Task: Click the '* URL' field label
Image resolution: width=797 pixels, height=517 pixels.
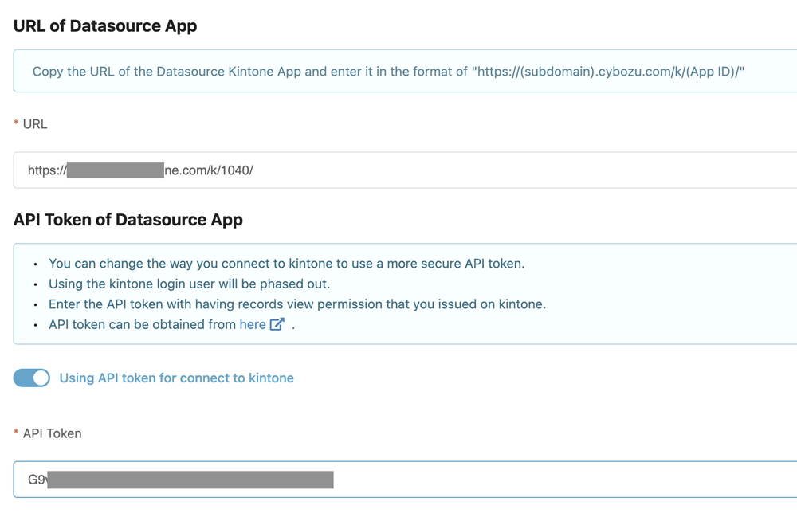Action: tap(30, 124)
